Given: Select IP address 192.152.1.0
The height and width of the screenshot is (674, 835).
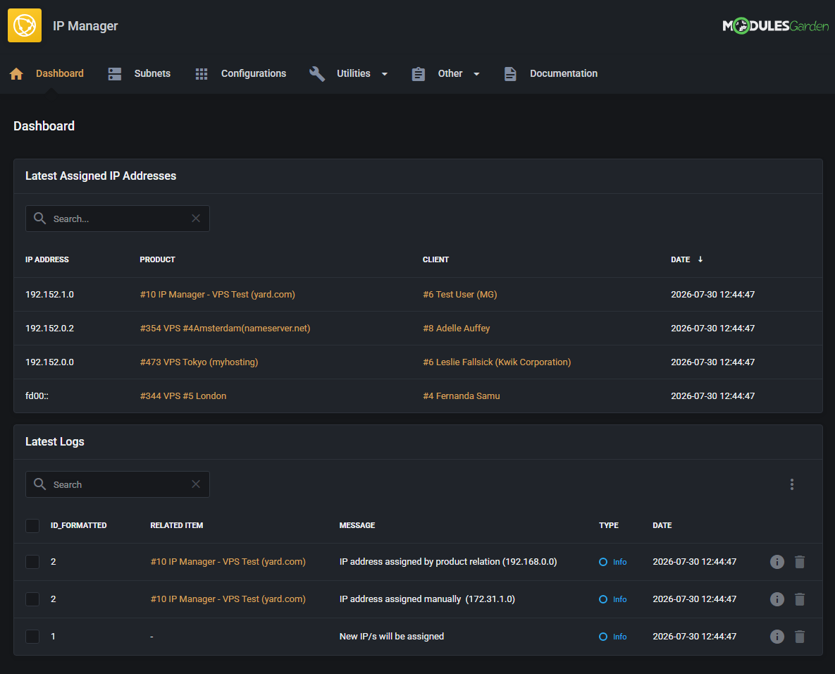Looking at the screenshot, I should pyautogui.click(x=49, y=294).
